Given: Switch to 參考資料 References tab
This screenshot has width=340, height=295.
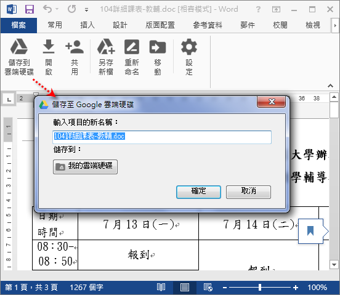Looking at the screenshot, I should click(208, 25).
